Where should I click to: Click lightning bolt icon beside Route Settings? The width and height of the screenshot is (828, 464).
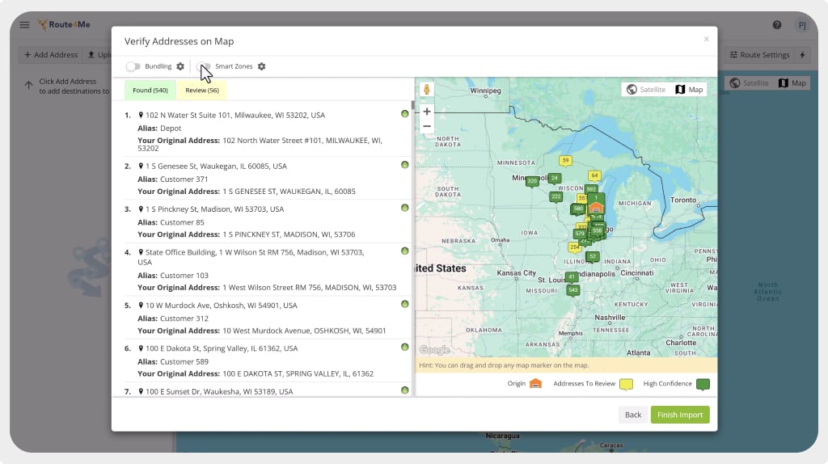click(x=803, y=55)
